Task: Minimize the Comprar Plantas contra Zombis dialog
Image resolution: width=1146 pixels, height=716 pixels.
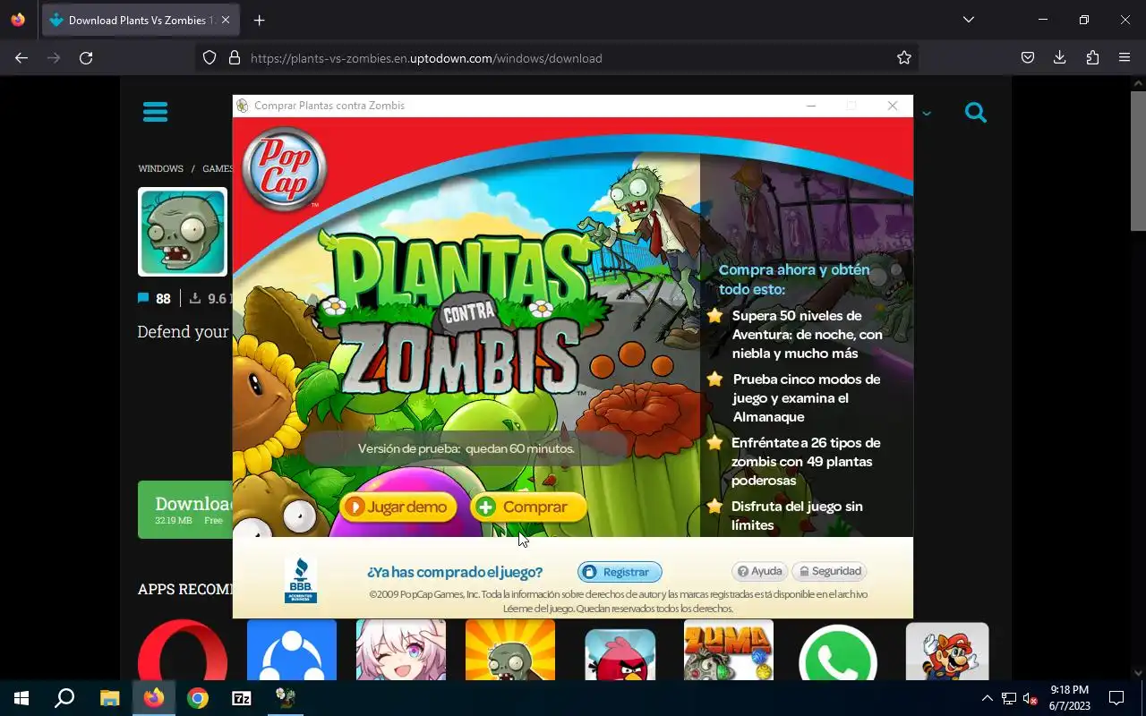Action: tap(811, 106)
